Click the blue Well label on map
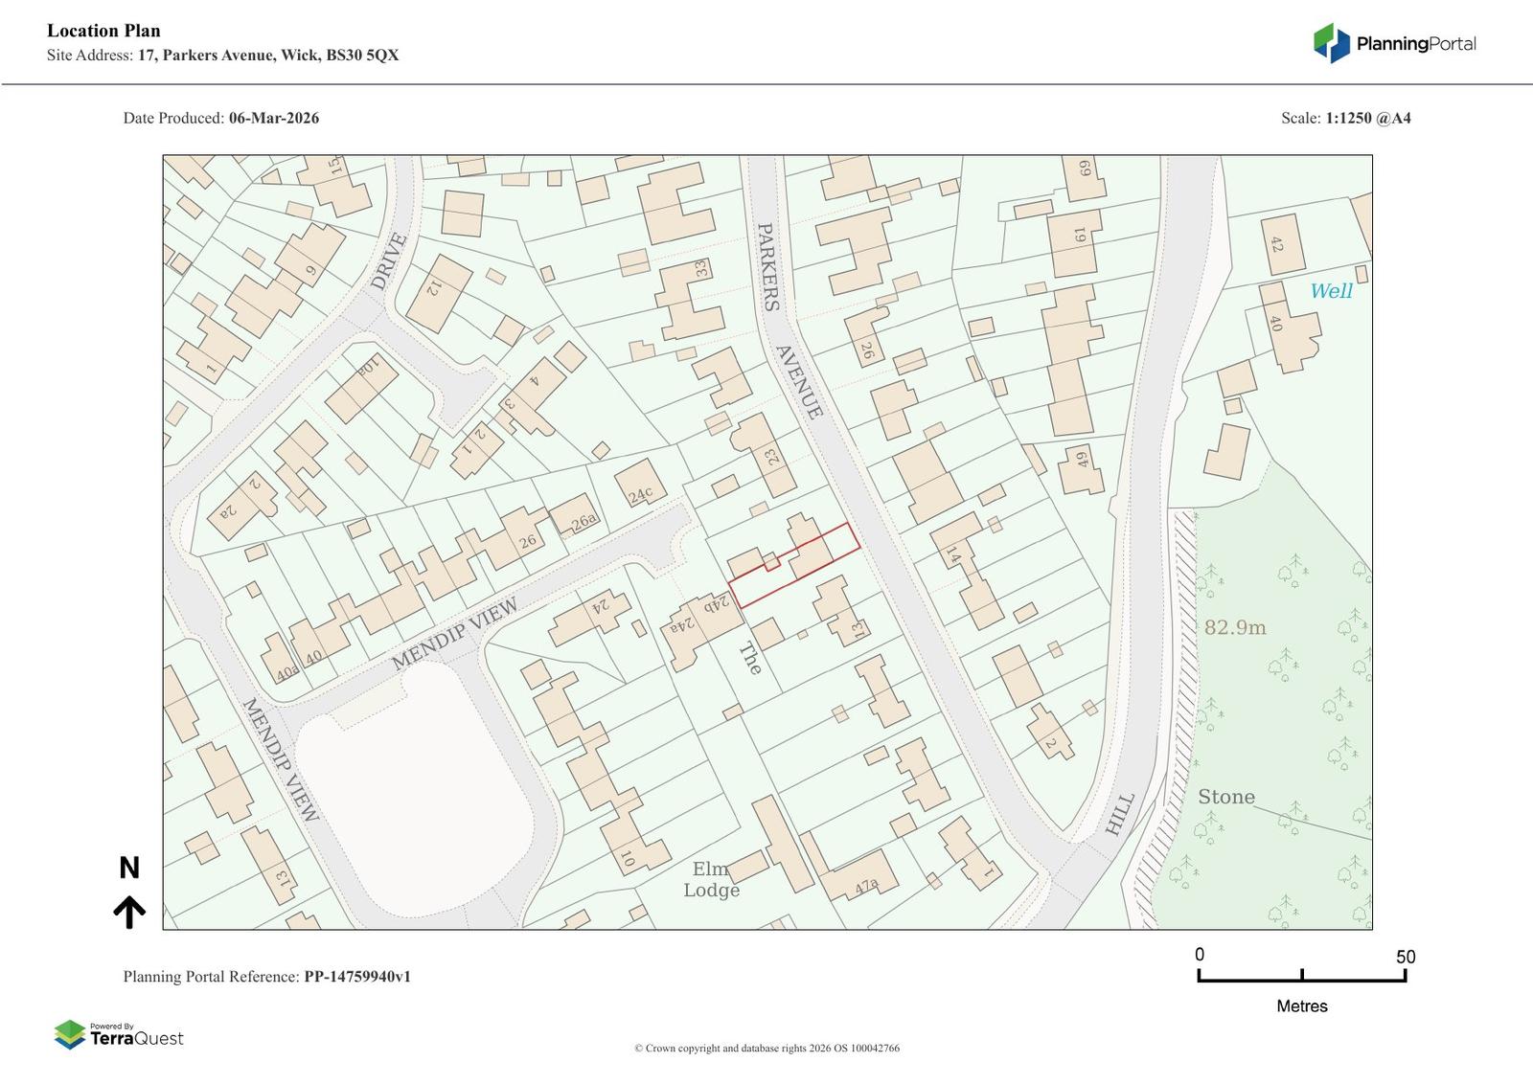Screen dimensions: 1533x1084 1331,291
